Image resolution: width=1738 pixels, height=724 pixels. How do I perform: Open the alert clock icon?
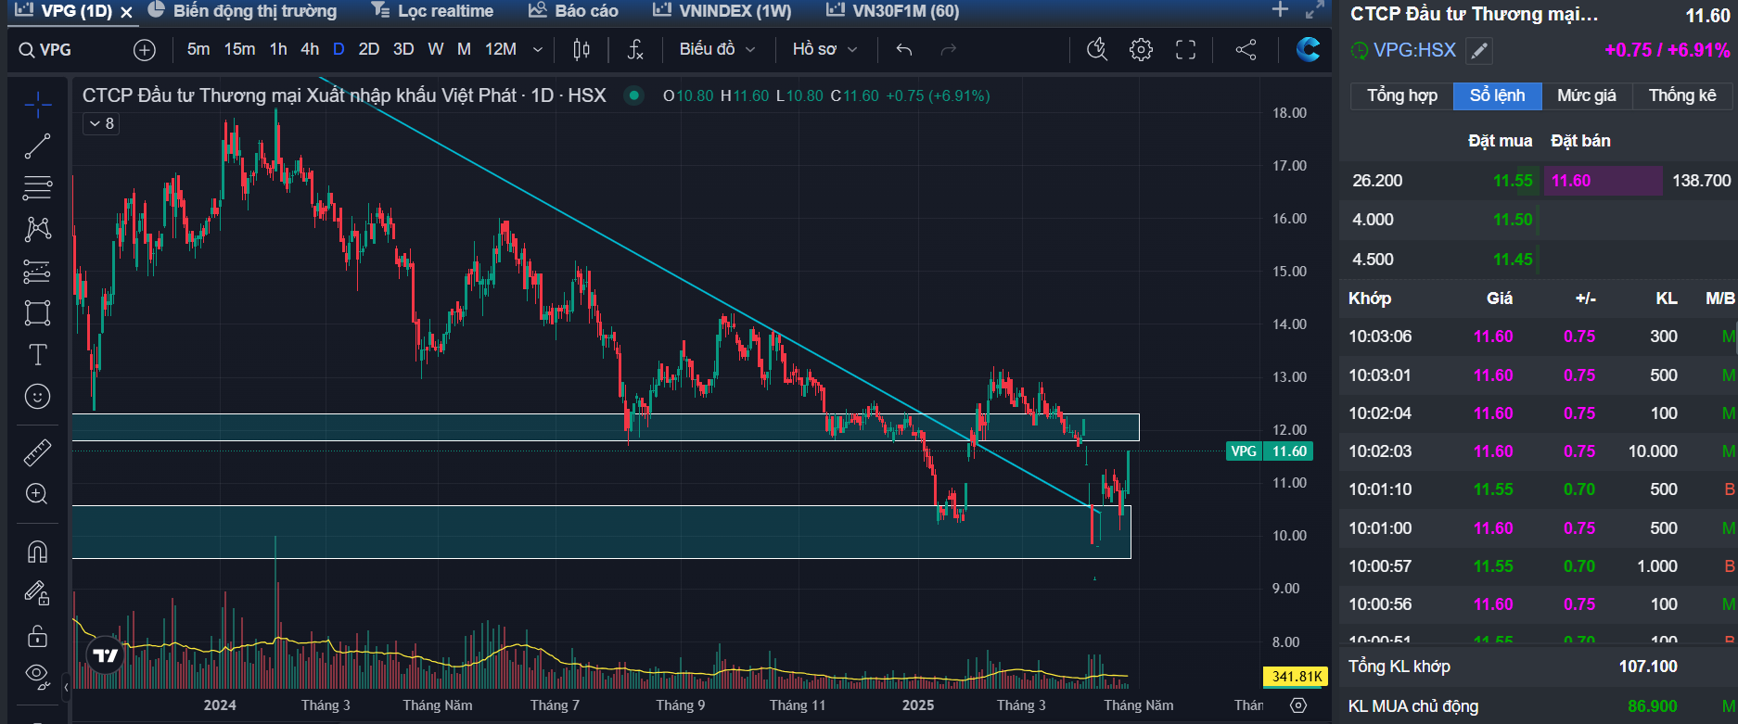[x=1097, y=50]
